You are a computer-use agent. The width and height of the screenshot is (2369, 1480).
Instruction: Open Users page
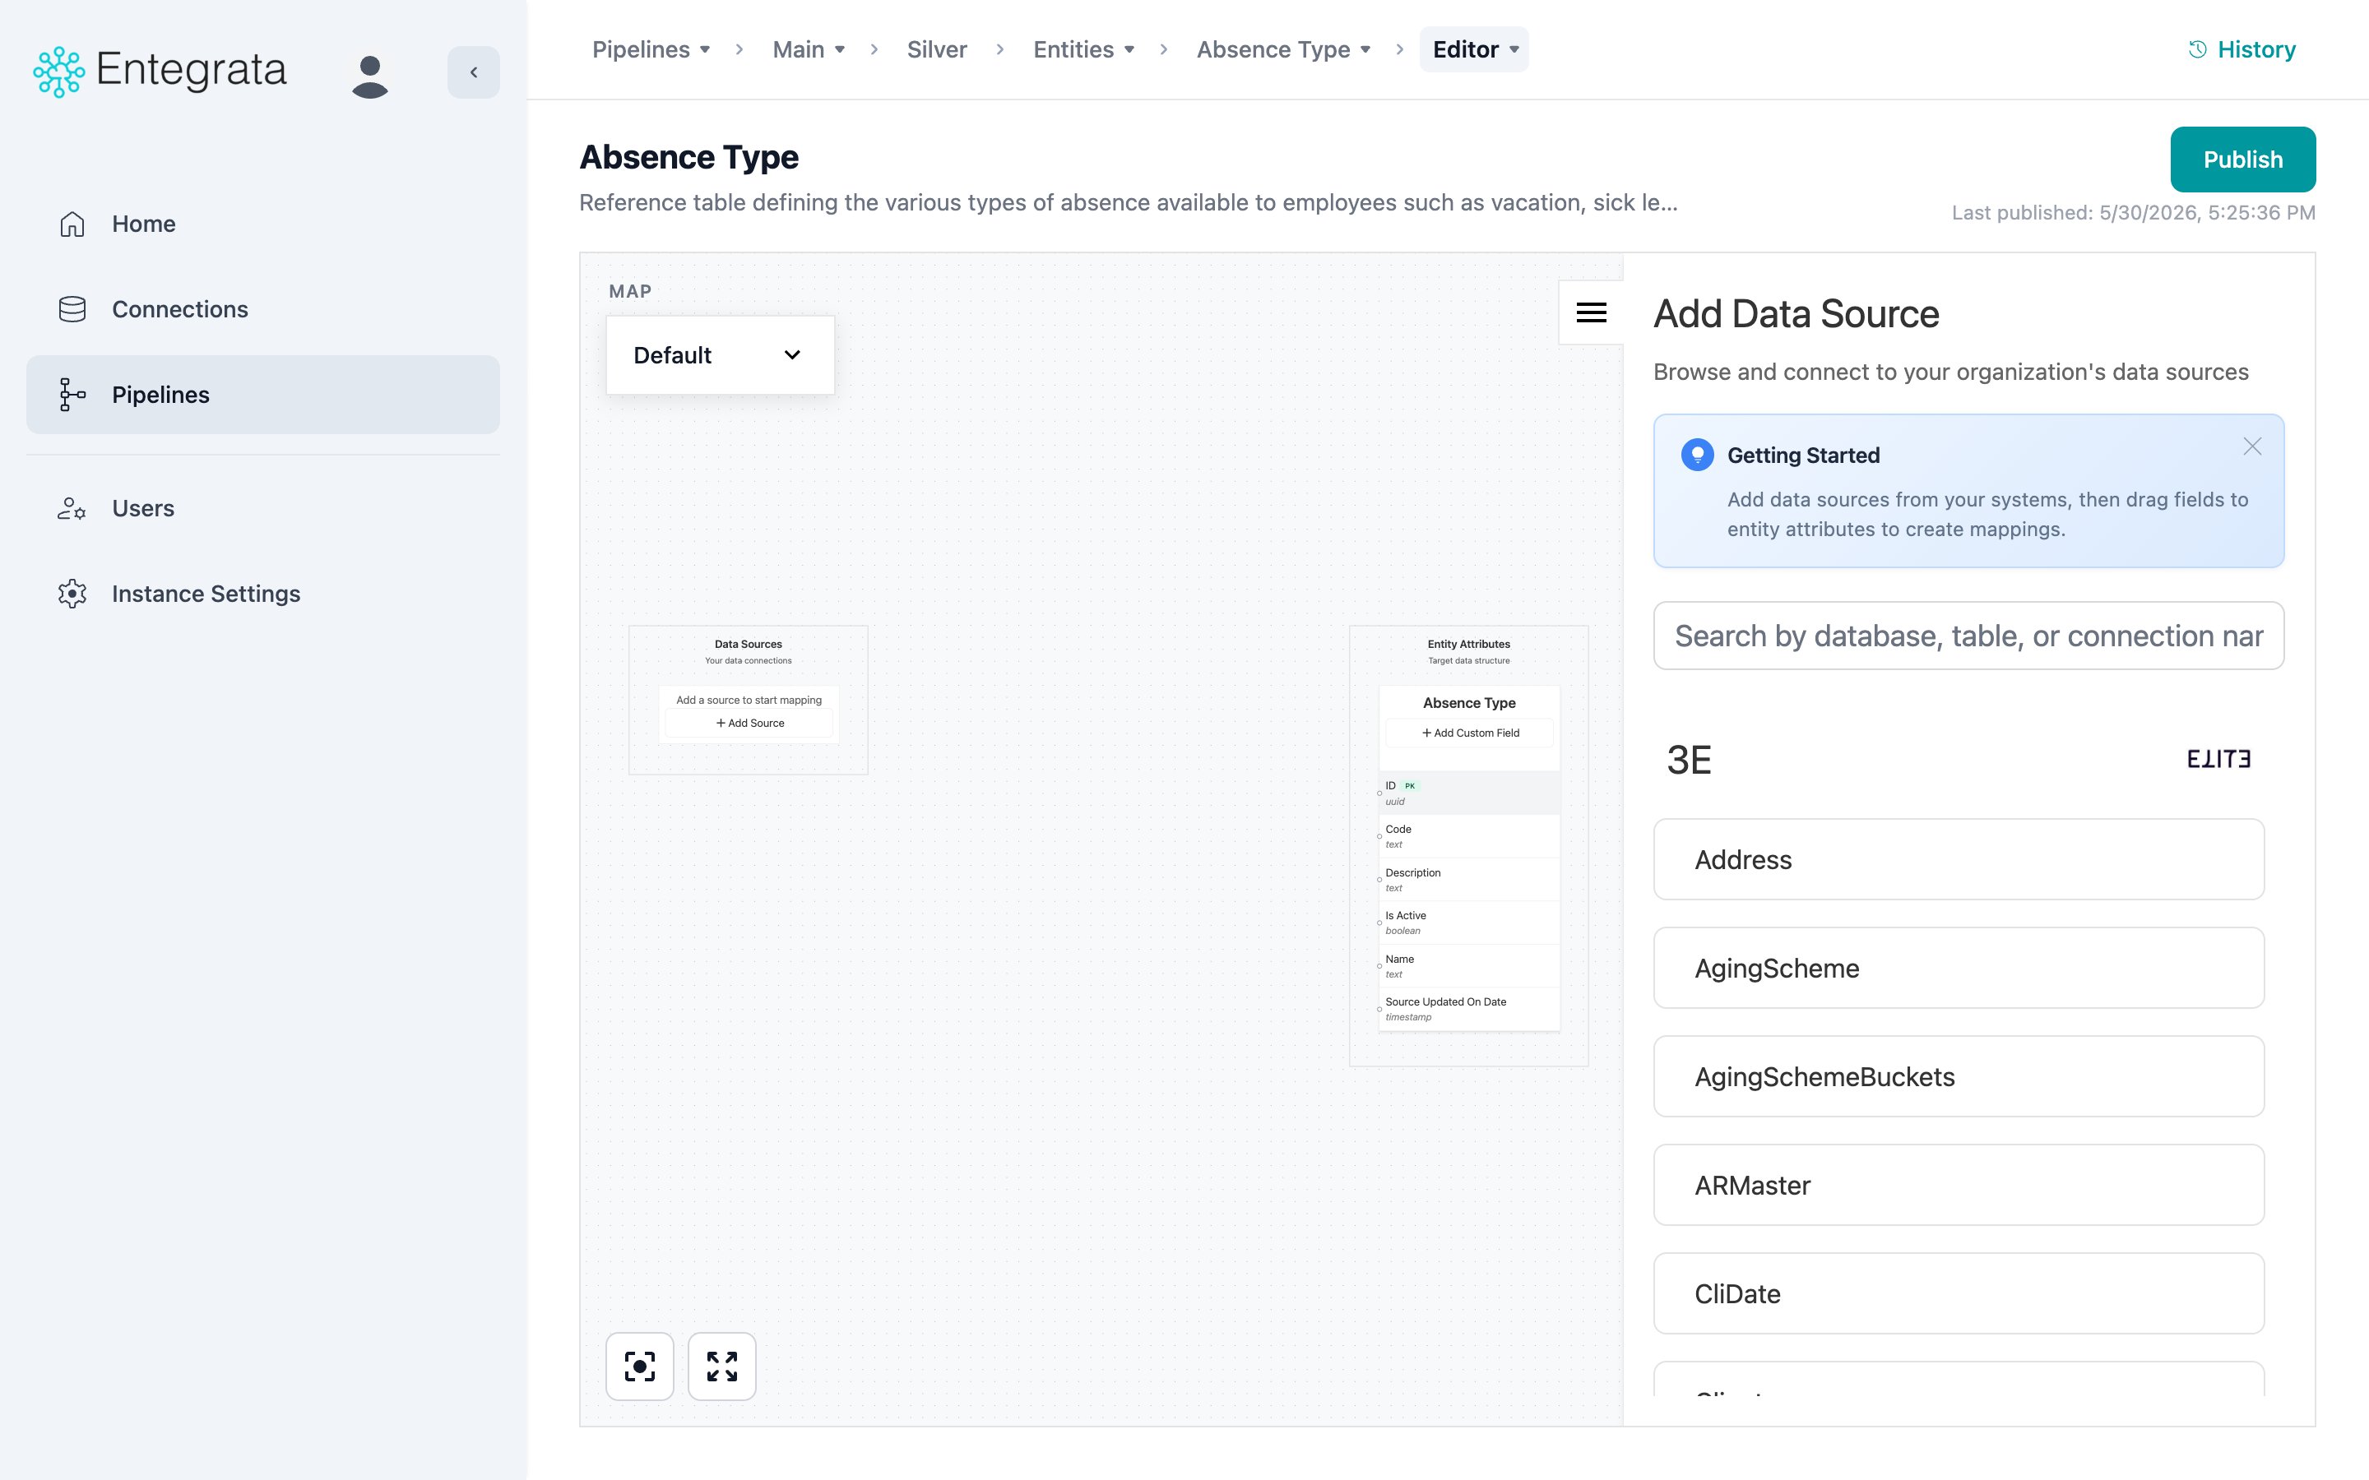pos(262,508)
